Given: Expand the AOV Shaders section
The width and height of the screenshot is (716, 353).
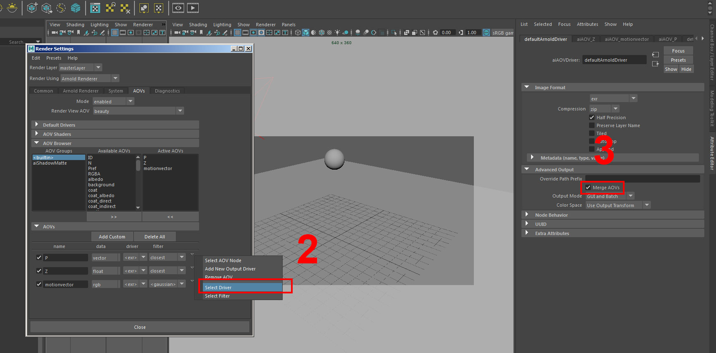Looking at the screenshot, I should (x=115, y=134).
